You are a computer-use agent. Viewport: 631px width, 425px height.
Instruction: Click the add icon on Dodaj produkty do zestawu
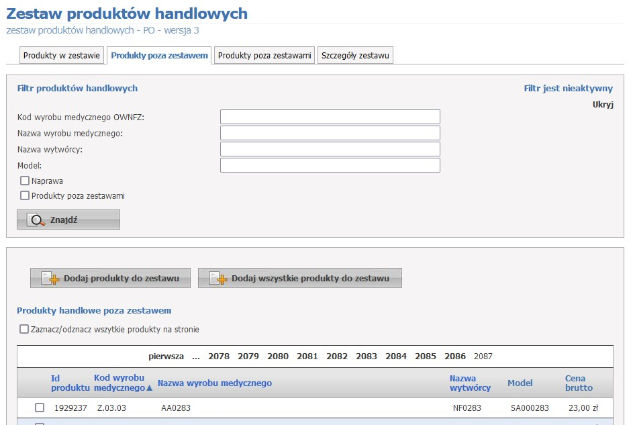click(x=50, y=279)
